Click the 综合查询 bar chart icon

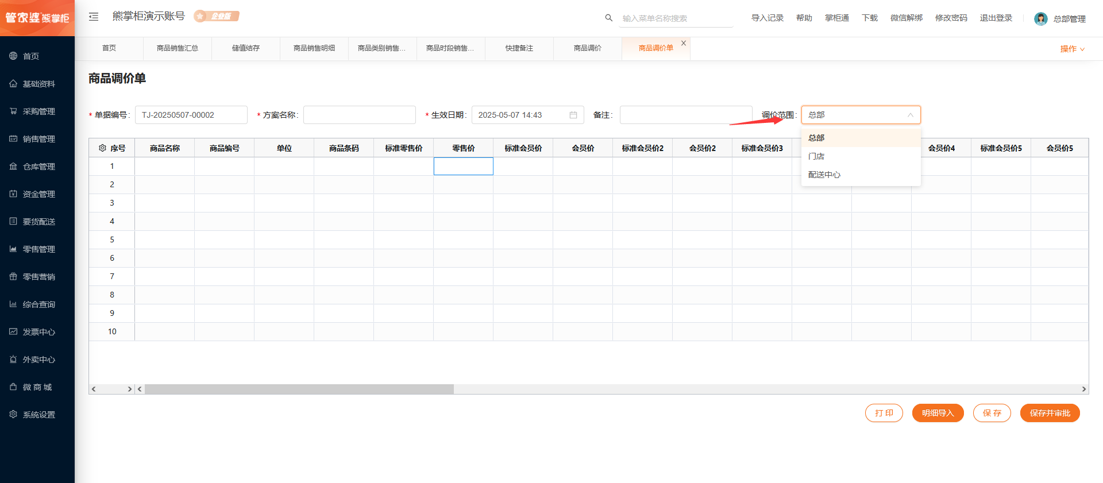click(x=13, y=304)
